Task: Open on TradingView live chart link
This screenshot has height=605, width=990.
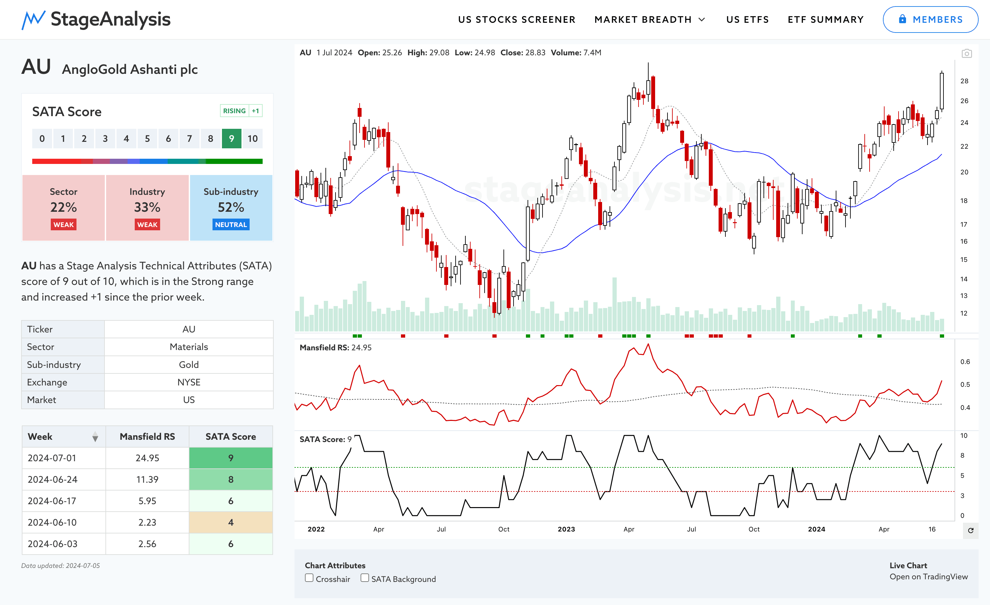Action: click(x=928, y=576)
